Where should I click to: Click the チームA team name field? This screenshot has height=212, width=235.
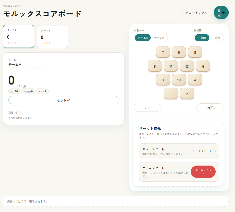coord(25,64)
